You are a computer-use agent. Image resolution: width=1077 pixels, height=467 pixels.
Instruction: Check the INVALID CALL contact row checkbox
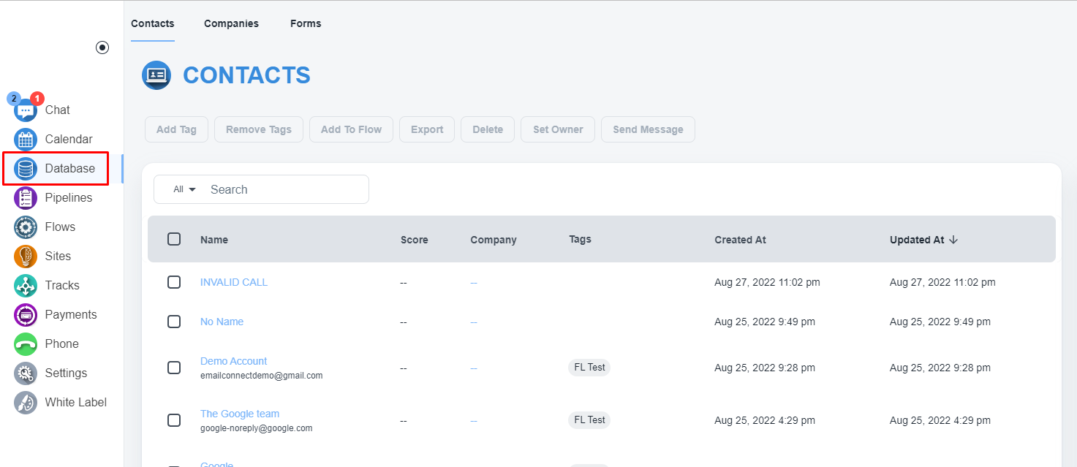(x=174, y=282)
